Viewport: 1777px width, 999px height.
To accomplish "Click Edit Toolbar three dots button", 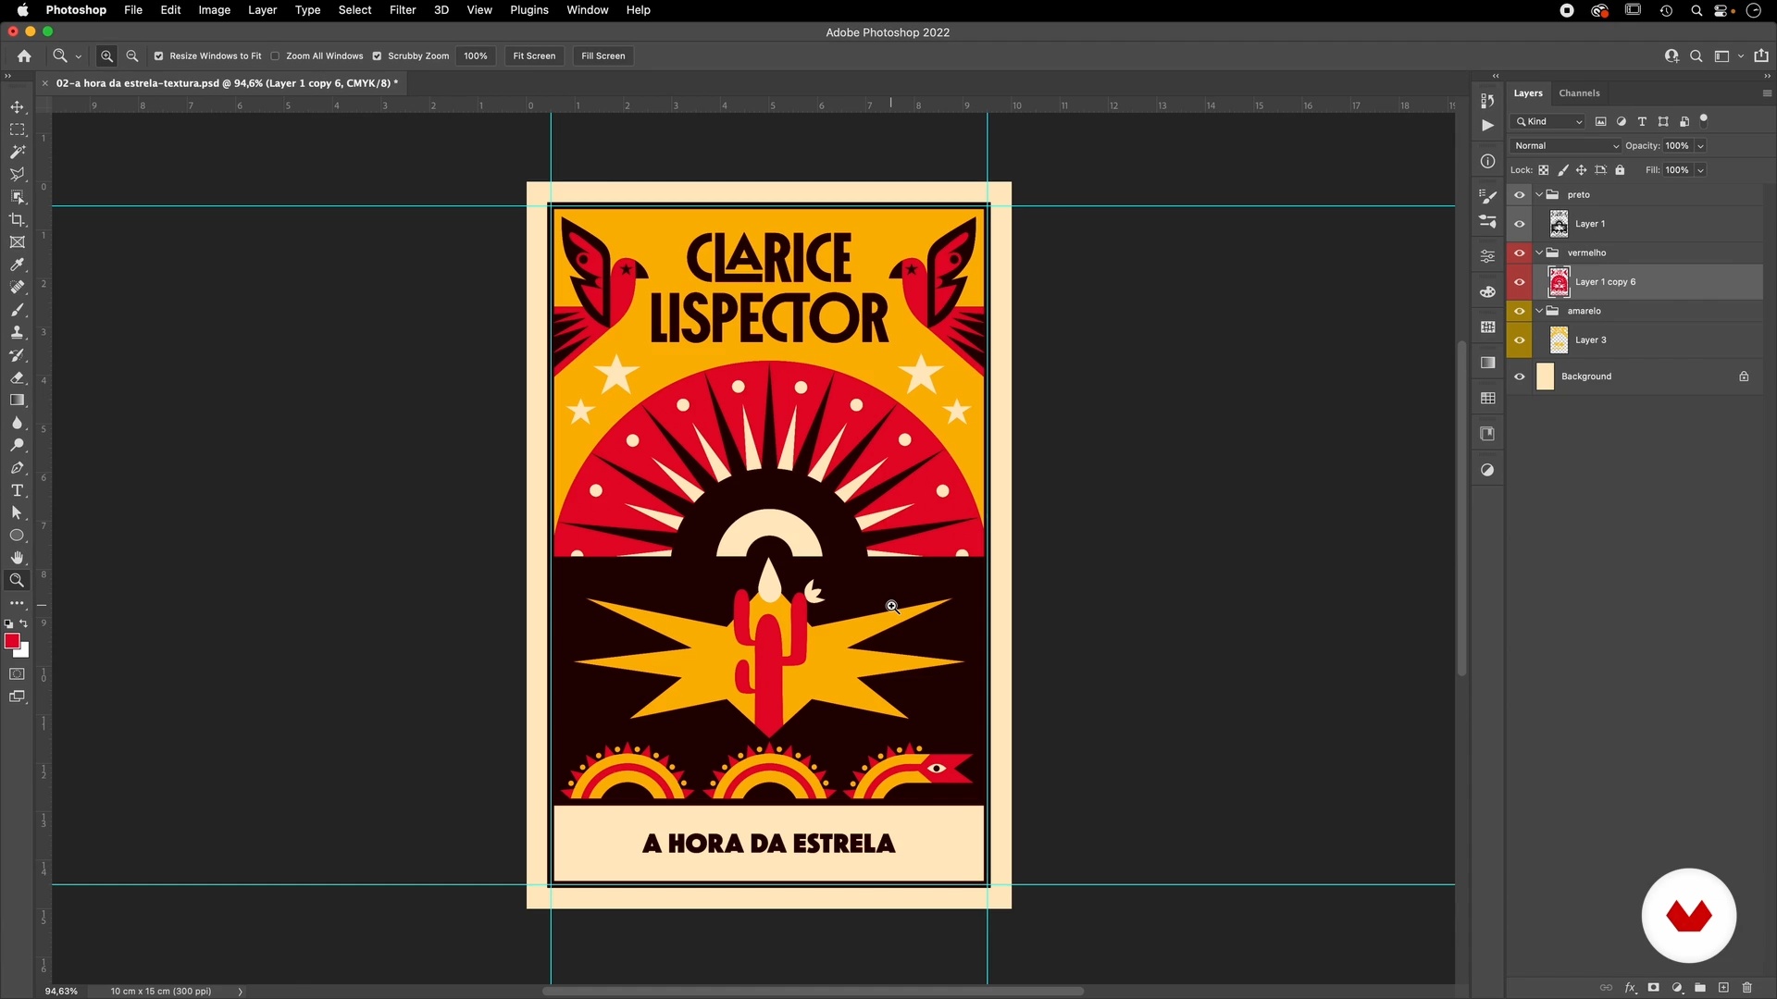I will click(17, 603).
